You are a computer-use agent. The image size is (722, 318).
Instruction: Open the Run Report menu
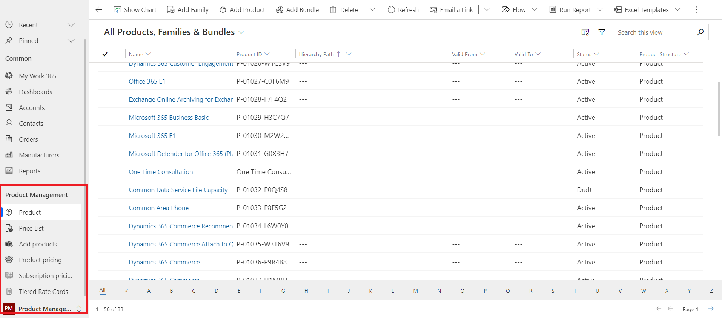(576, 10)
